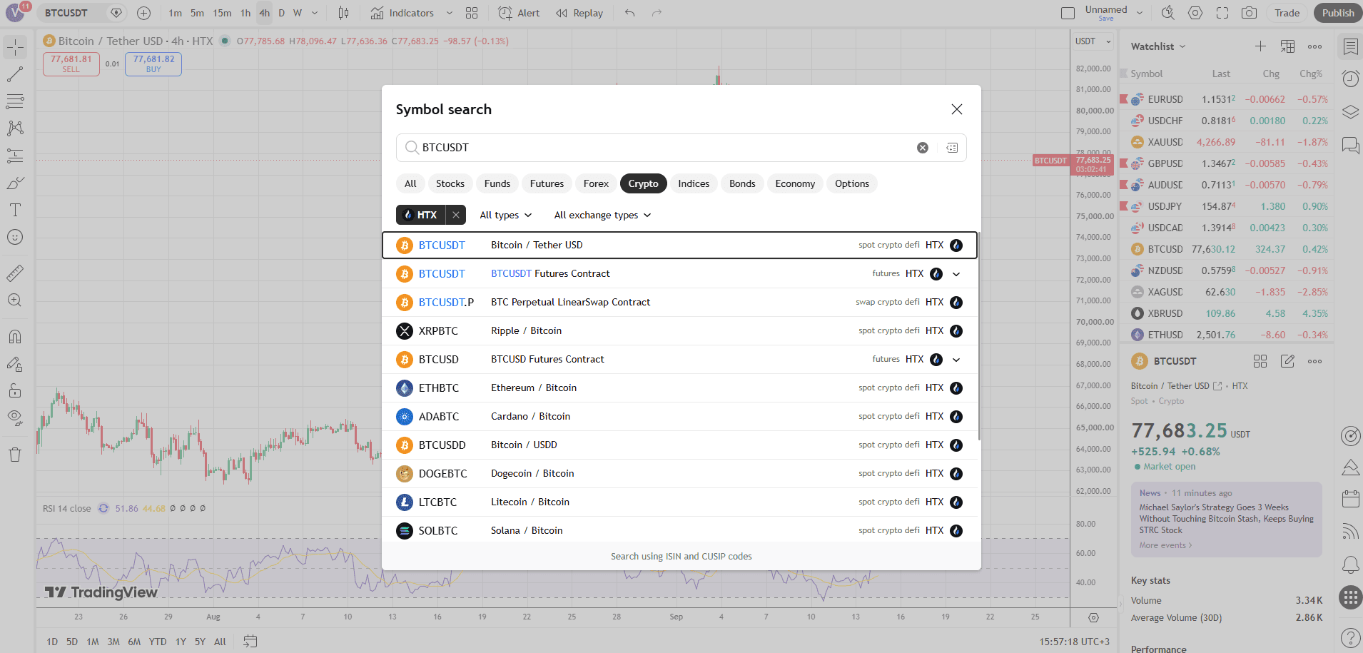Open the Unnamed layout dropdown arrow

[x=1140, y=13]
